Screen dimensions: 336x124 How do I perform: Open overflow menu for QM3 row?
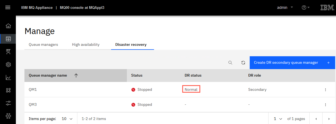(326, 105)
